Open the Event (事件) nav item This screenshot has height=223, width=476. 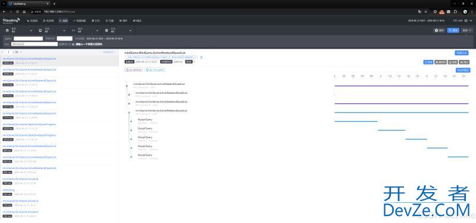tap(123, 21)
